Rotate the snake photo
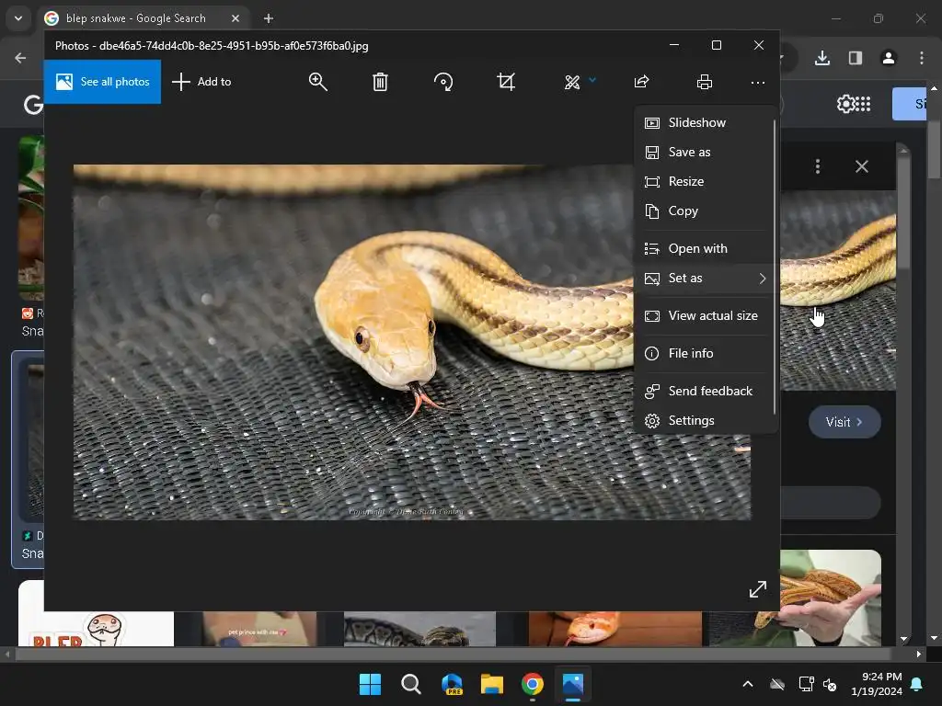 click(443, 82)
